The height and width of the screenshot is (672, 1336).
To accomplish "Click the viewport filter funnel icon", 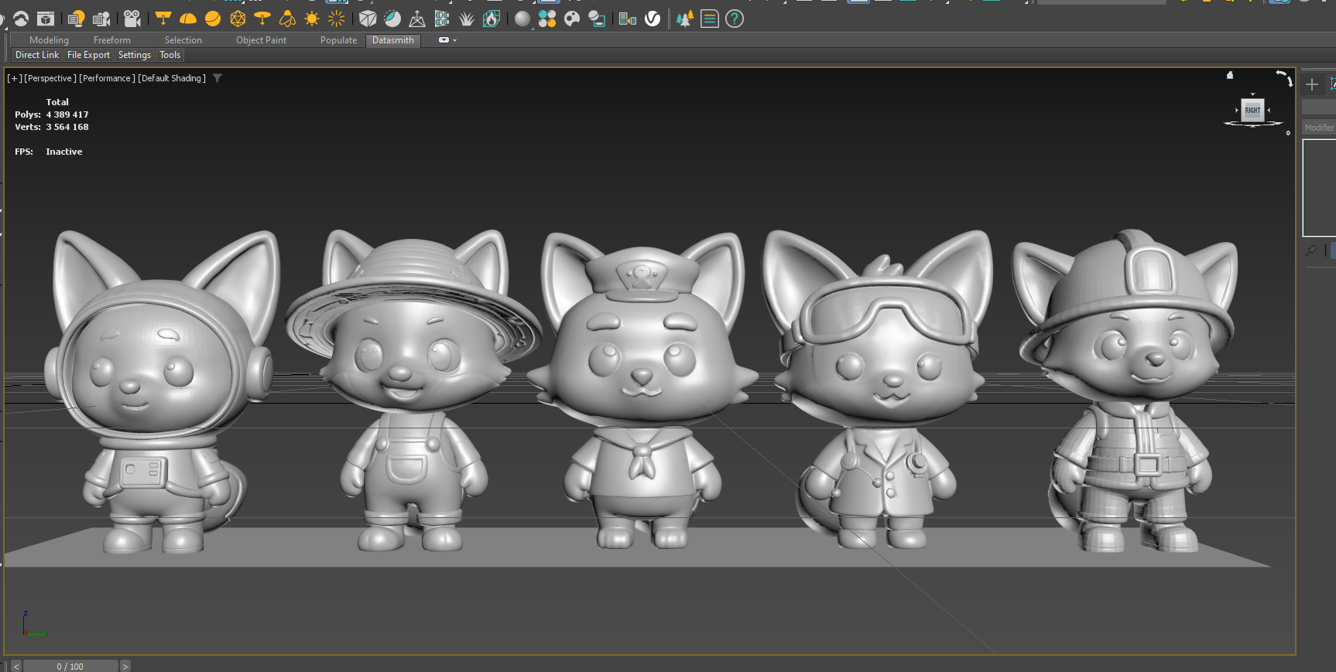I will pos(218,78).
